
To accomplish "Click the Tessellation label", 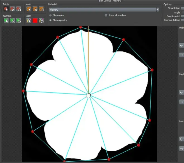I will point(174,8).
